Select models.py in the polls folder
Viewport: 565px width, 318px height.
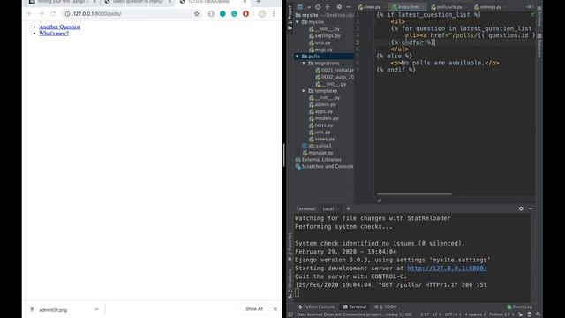coord(324,118)
